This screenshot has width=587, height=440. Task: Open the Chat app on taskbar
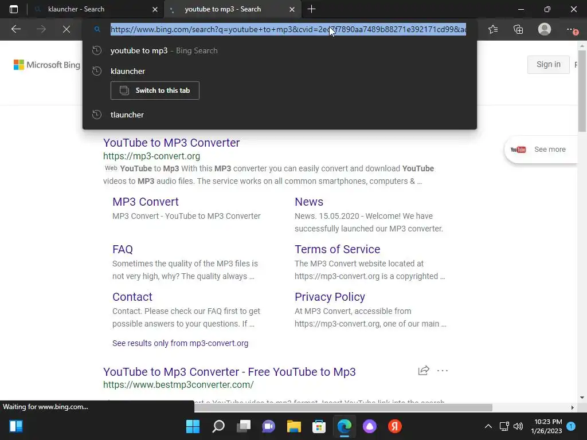pos(268,426)
